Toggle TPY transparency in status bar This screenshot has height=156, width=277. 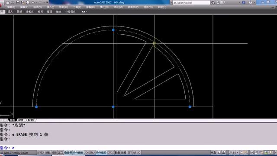(130, 153)
